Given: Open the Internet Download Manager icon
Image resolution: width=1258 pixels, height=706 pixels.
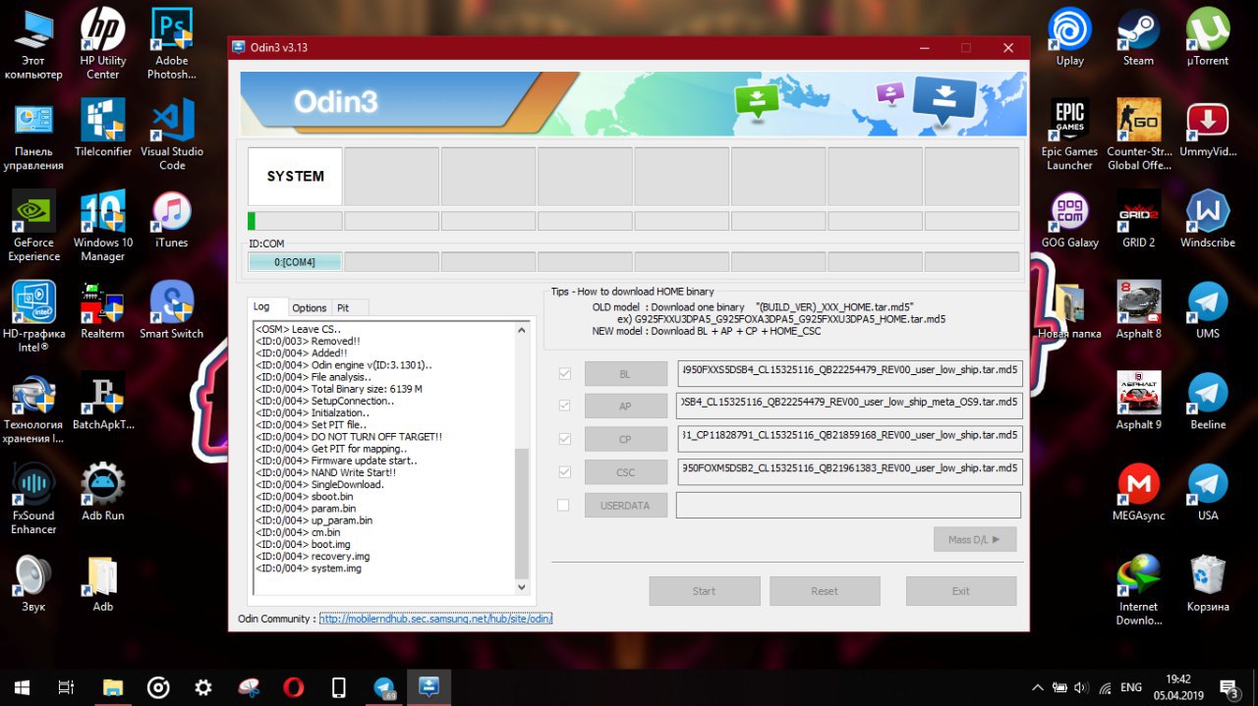Looking at the screenshot, I should pyautogui.click(x=1138, y=590).
